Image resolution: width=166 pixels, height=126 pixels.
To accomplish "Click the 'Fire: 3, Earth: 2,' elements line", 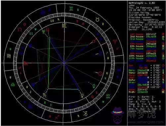I will tap(142, 97).
